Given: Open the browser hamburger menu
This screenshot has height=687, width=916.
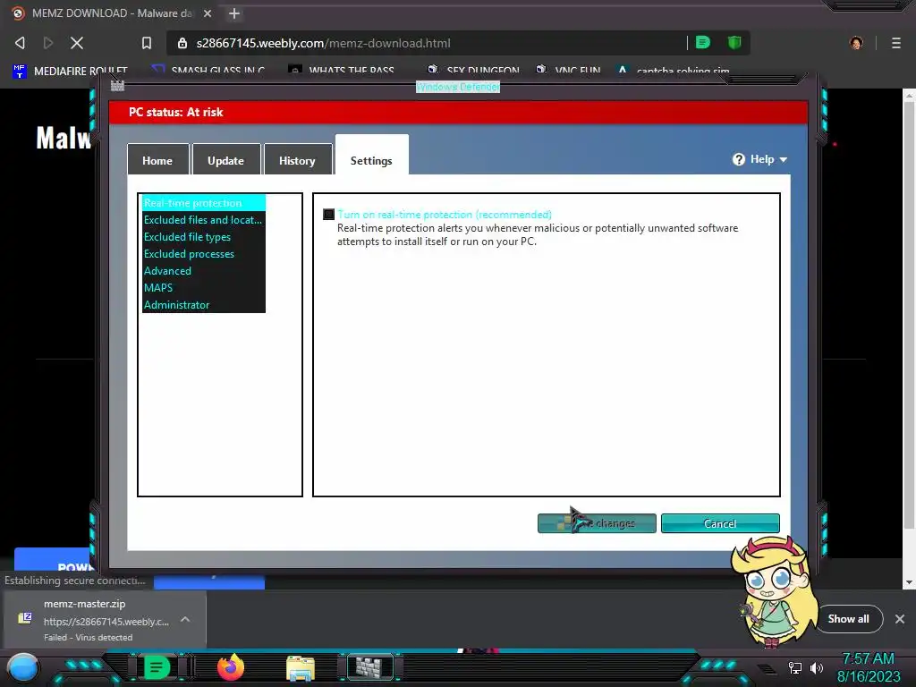Looking at the screenshot, I should (896, 43).
